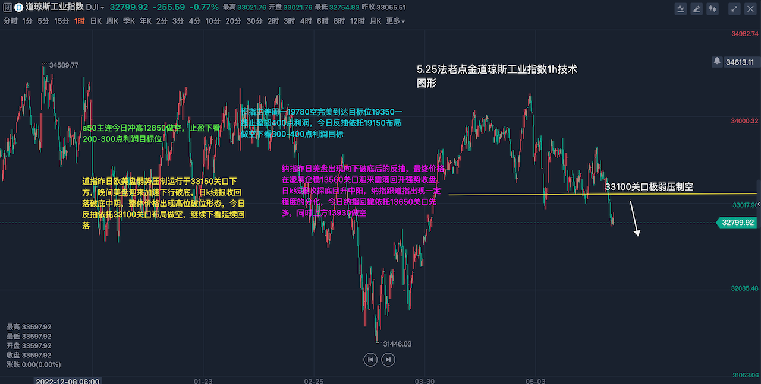
Task: Select the pencil drawing tool
Action: click(697, 8)
